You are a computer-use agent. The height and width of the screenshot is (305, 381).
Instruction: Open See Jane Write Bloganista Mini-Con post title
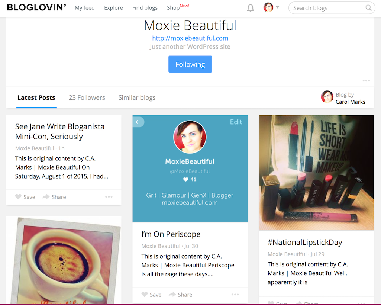pyautogui.click(x=60, y=131)
